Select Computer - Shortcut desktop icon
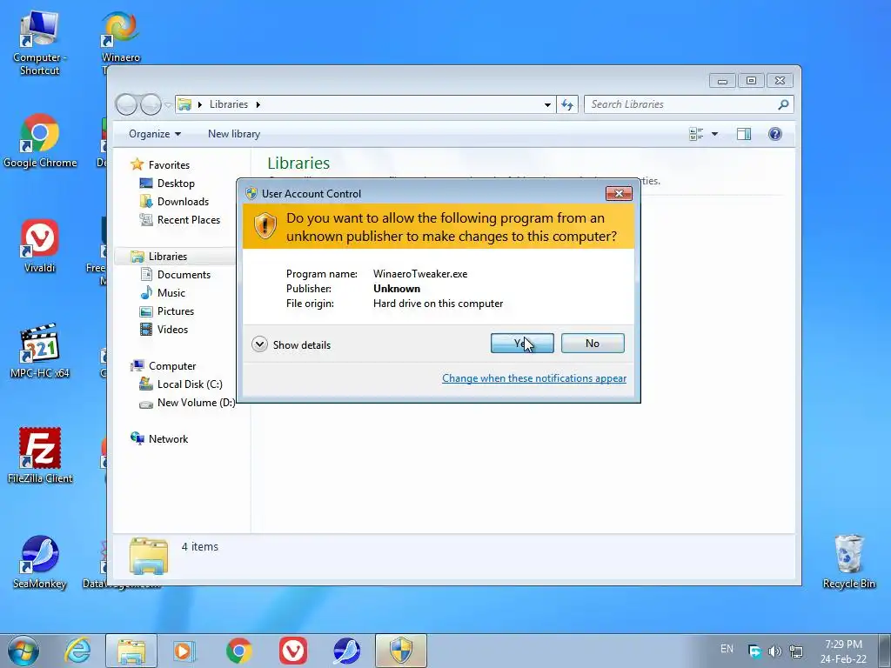This screenshot has height=668, width=891. pos(39,43)
